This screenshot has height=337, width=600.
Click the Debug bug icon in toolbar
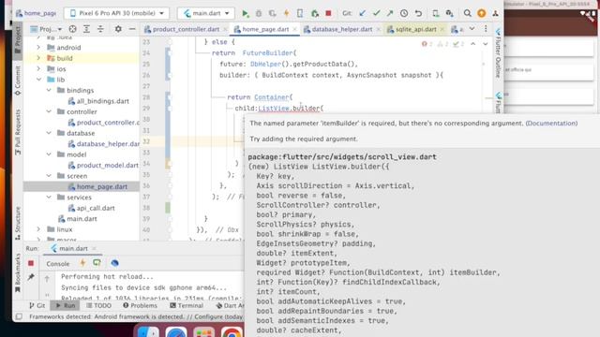[259, 13]
